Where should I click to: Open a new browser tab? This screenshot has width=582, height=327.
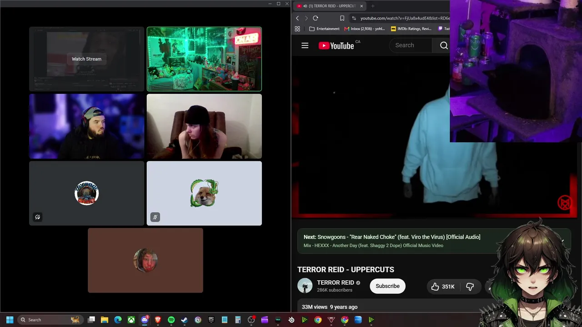[x=372, y=6]
